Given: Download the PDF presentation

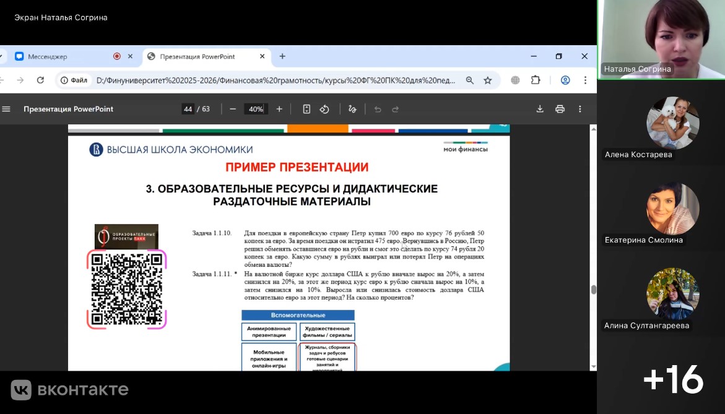Looking at the screenshot, I should pyautogui.click(x=540, y=109).
